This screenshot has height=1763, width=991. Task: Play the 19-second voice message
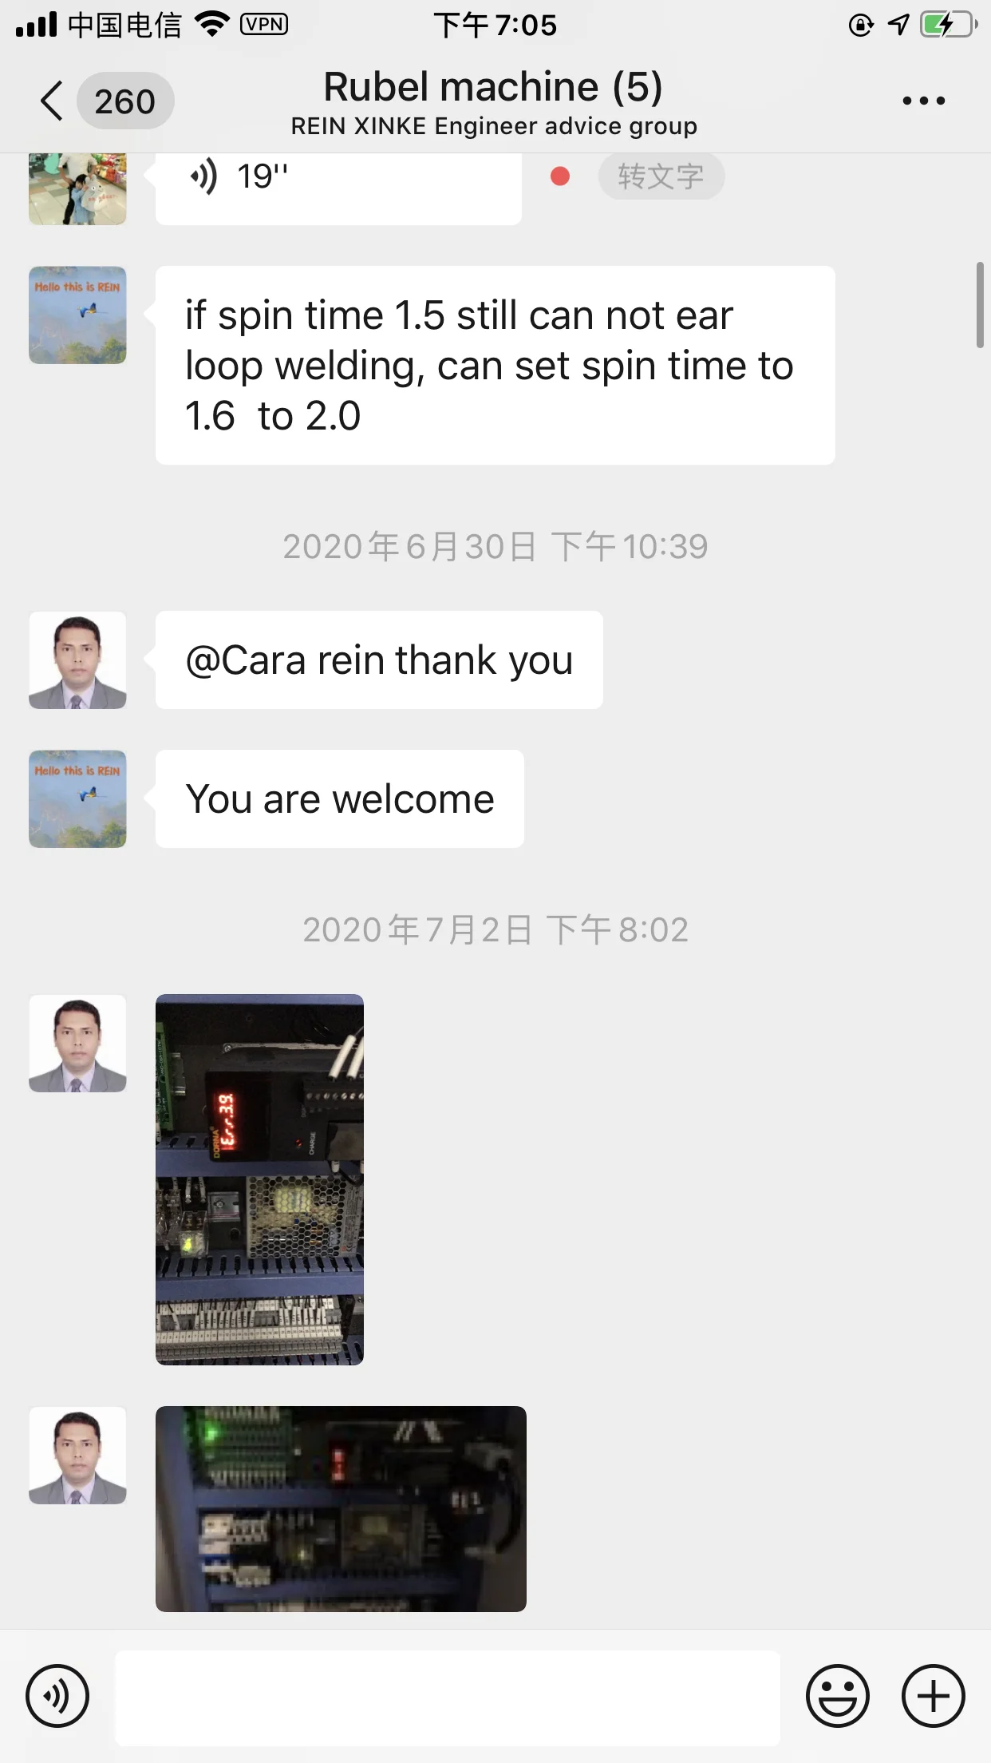338,188
